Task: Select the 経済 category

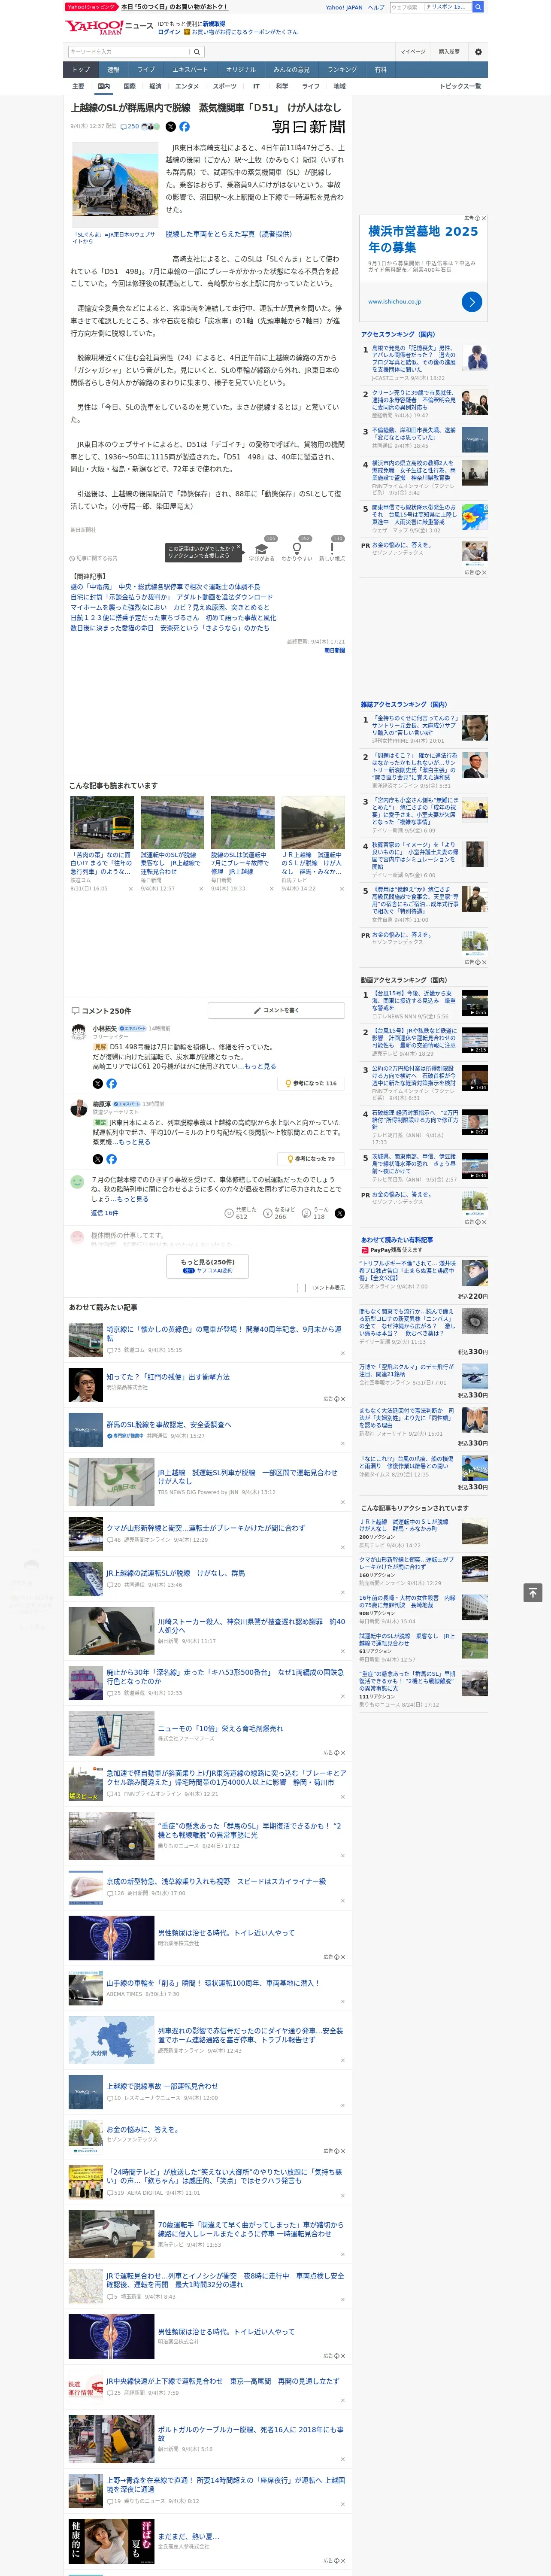Action: coord(155,86)
